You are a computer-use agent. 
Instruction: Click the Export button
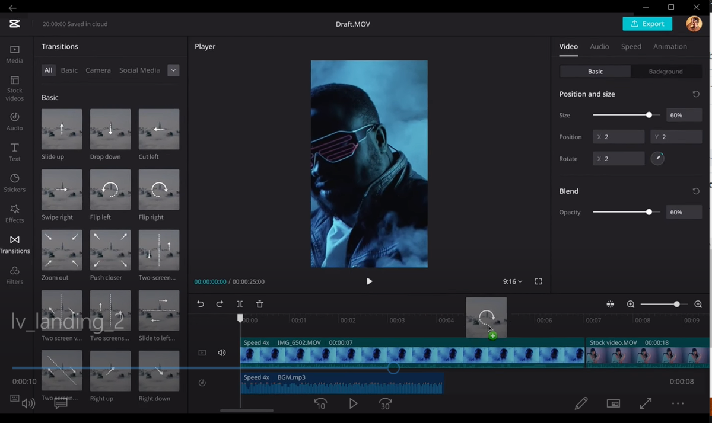click(x=647, y=24)
